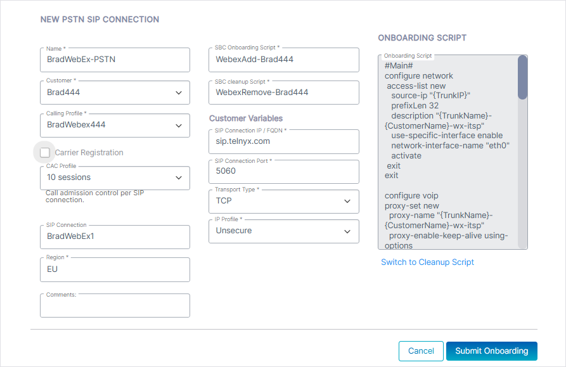The width and height of the screenshot is (566, 367).
Task: Click the SIP Connection Port field
Action: [x=283, y=172]
